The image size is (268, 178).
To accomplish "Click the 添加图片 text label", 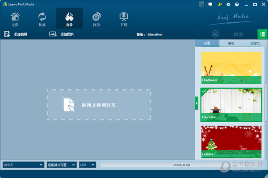I will pos(67,34).
